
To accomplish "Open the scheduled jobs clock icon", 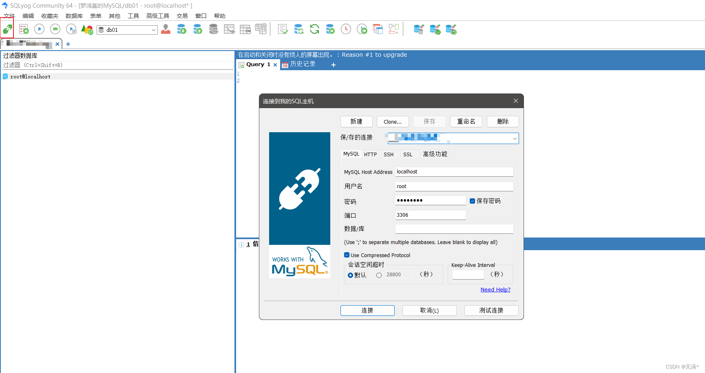I will [346, 29].
